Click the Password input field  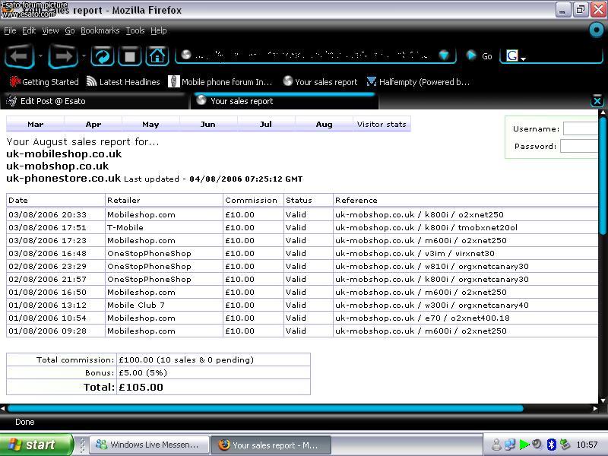pyautogui.click(x=579, y=146)
